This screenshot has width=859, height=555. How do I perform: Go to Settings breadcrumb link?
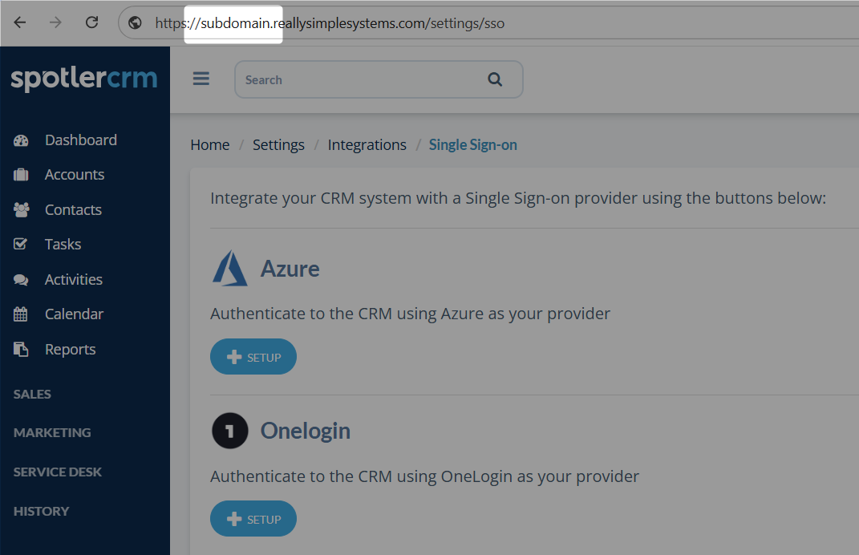click(x=278, y=144)
